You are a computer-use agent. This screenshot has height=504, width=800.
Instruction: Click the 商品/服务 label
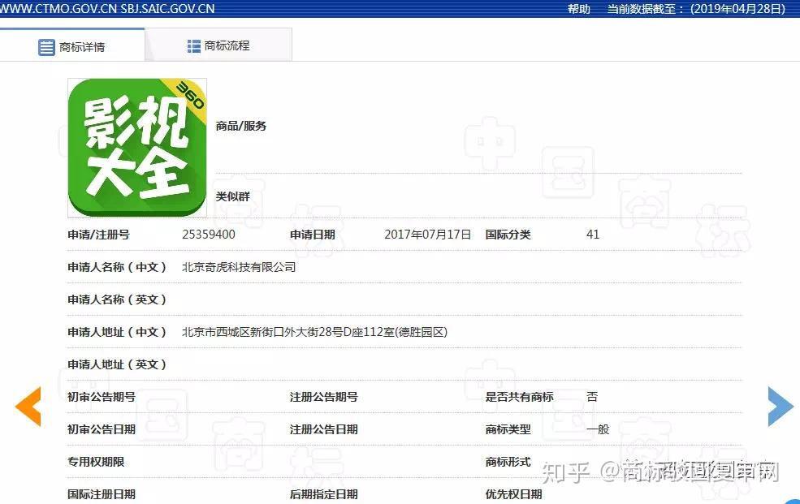click(x=241, y=126)
